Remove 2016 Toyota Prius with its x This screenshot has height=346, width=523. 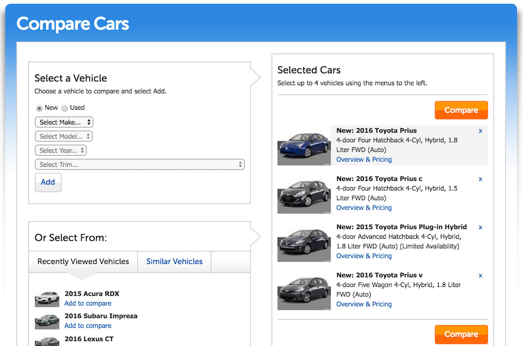[480, 131]
